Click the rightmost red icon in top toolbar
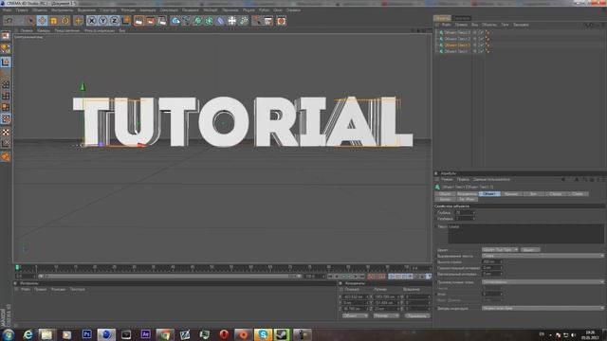 coord(282,21)
